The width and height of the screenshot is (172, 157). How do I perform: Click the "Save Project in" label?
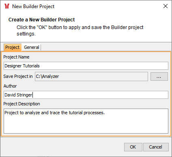coord(18,76)
